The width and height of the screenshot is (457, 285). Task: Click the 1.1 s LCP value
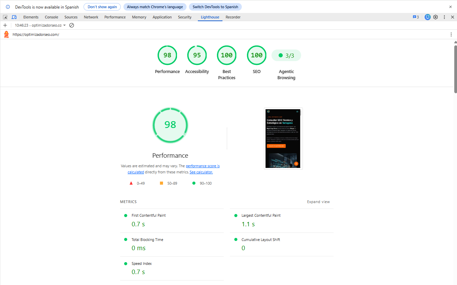click(248, 224)
